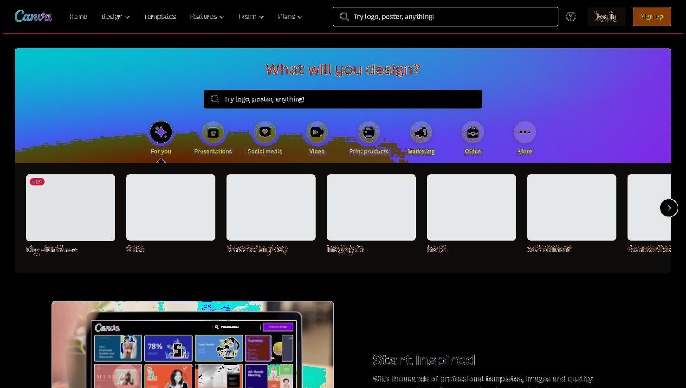Click the Sign up button
The image size is (686, 388).
[652, 17]
